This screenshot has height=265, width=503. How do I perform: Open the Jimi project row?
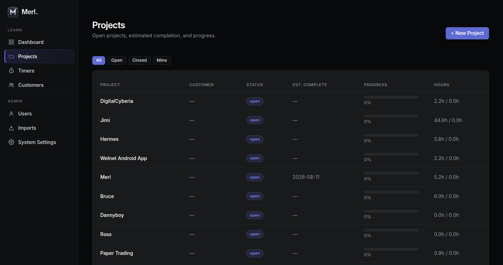[290, 120]
